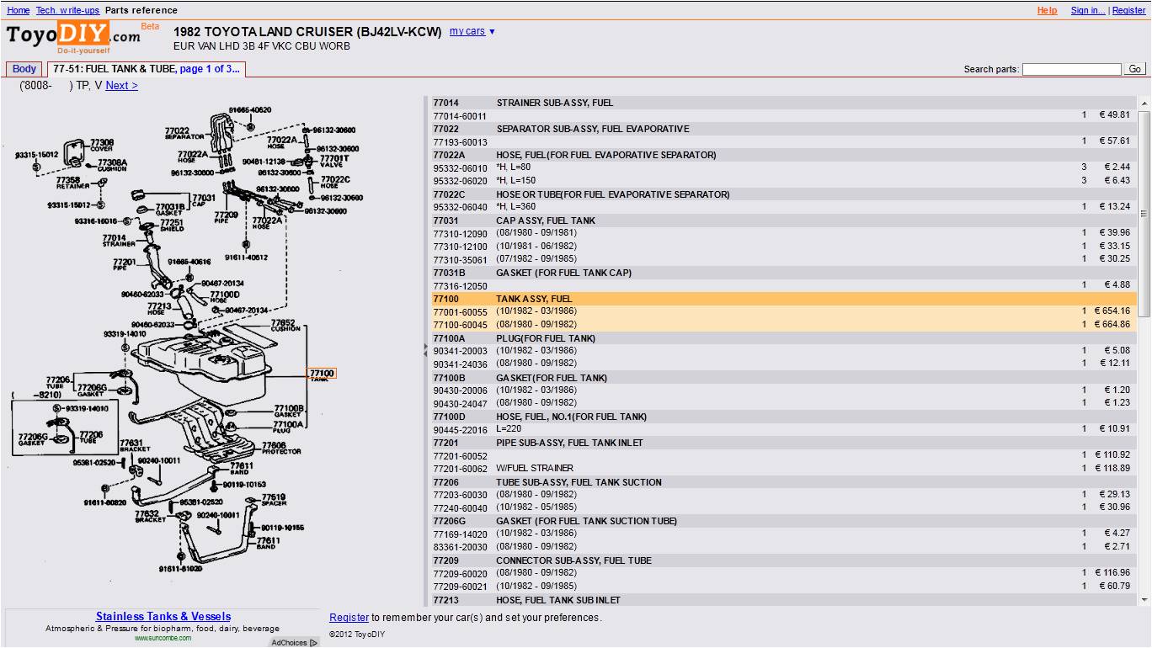Screen dimensions: 1152x648
Task: Click part number 77316-12050
Action: pos(460,286)
